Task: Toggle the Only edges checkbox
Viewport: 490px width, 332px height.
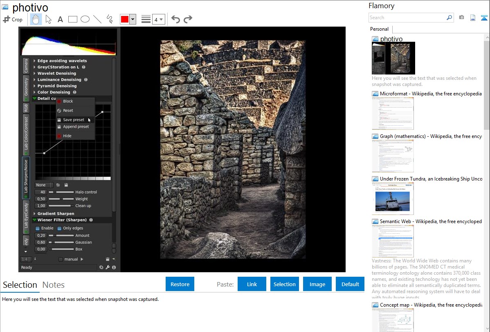Action: pyautogui.click(x=59, y=228)
